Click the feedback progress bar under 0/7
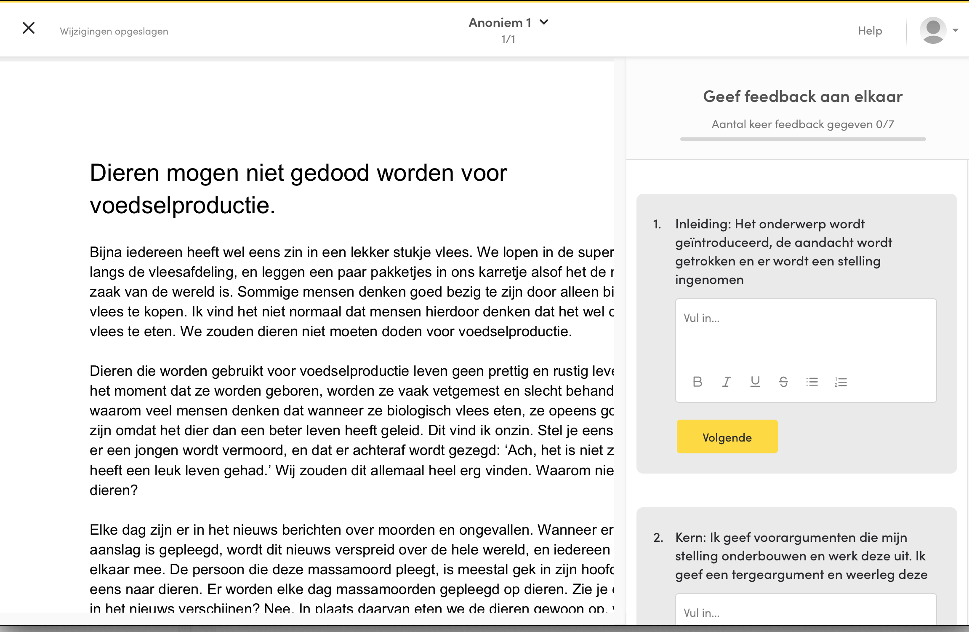 click(803, 139)
